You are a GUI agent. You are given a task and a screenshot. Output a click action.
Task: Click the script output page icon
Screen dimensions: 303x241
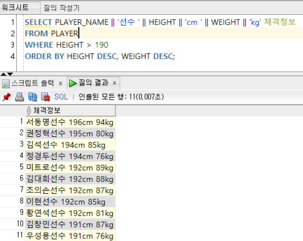(6, 84)
